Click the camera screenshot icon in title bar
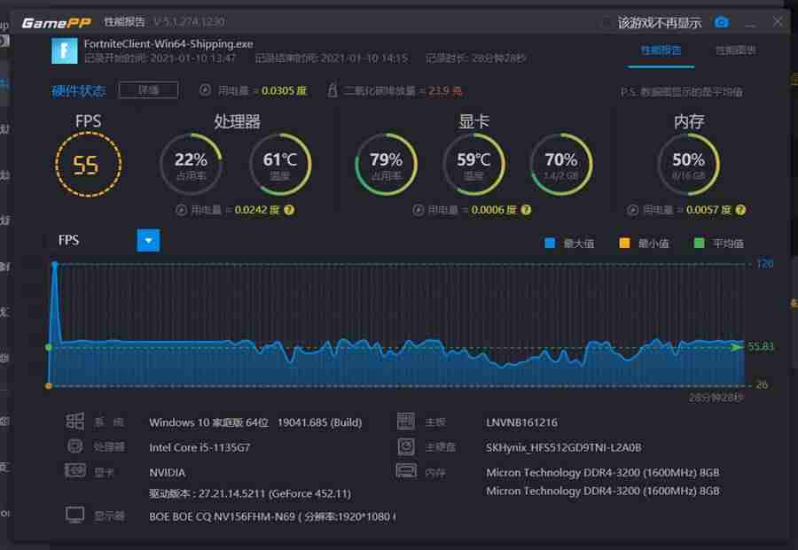The height and width of the screenshot is (550, 798). [x=721, y=22]
